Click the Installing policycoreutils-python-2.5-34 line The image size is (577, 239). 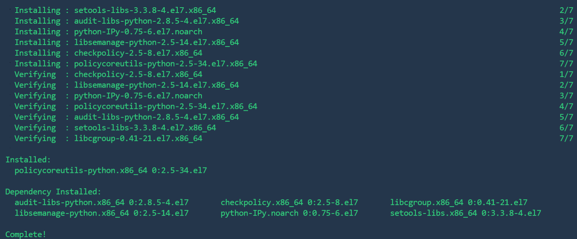[x=293, y=64]
